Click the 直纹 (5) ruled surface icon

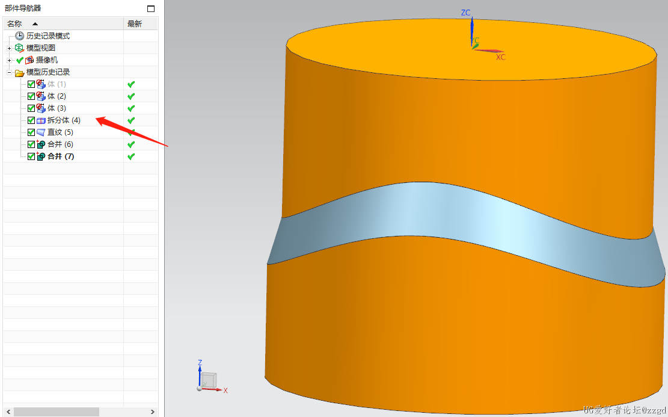pos(41,132)
